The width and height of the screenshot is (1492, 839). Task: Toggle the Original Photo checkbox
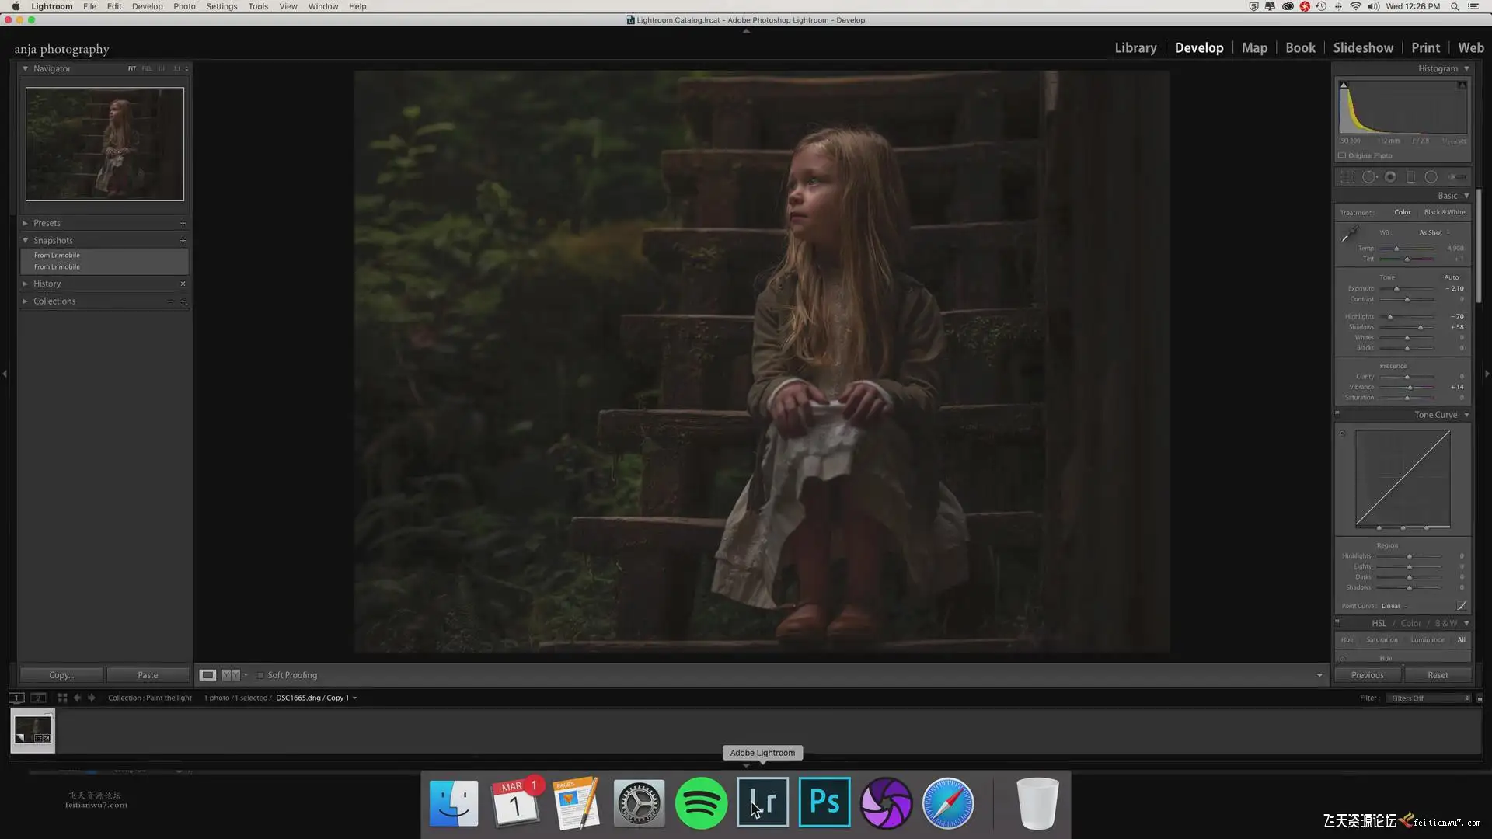(1342, 155)
